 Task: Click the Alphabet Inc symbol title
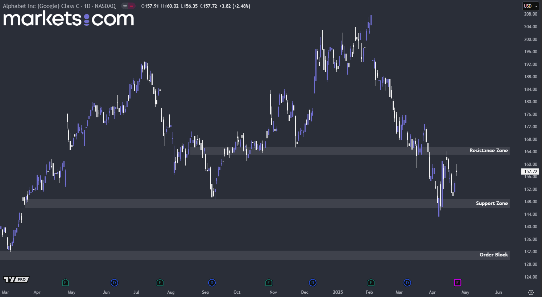pyautogui.click(x=59, y=6)
